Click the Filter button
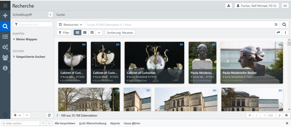 64,33
